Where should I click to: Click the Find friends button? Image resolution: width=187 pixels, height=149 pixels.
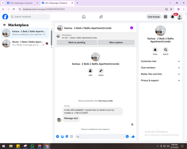154,17
